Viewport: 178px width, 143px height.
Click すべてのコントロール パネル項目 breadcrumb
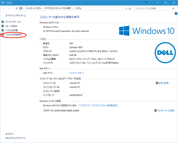point(58,8)
